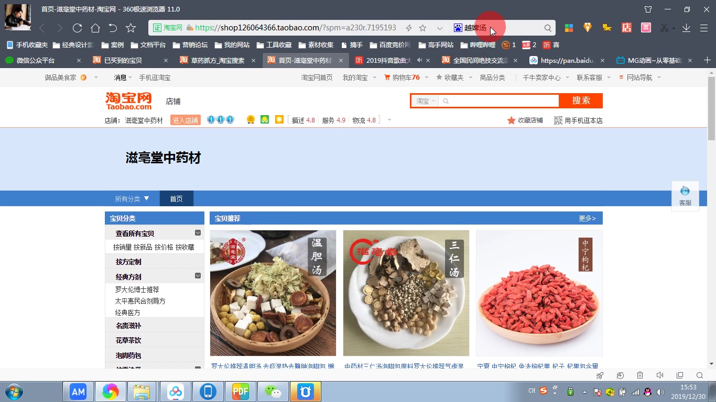The height and width of the screenshot is (402, 716).
Task: Click the scissors screenshot tool icon
Action: [x=664, y=28]
